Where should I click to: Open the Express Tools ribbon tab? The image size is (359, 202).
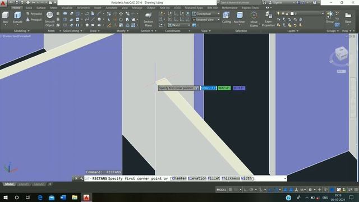[x=250, y=8]
